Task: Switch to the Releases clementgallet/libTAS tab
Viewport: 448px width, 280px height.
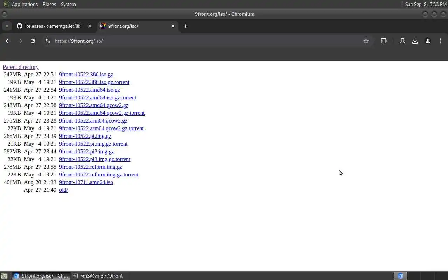Action: point(54,26)
